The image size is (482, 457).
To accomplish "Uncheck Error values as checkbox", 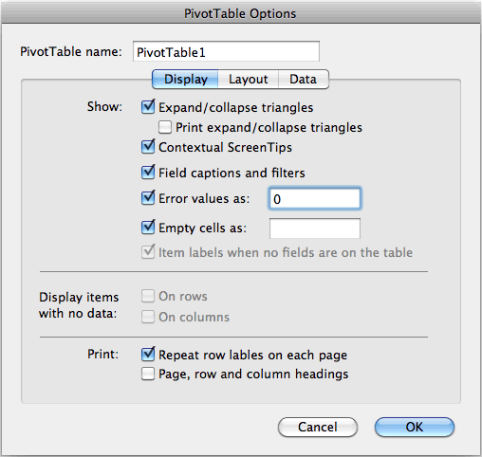I will [x=148, y=198].
